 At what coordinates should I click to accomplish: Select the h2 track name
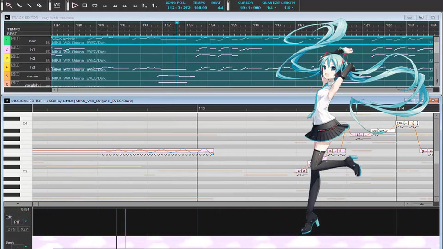tap(32, 59)
